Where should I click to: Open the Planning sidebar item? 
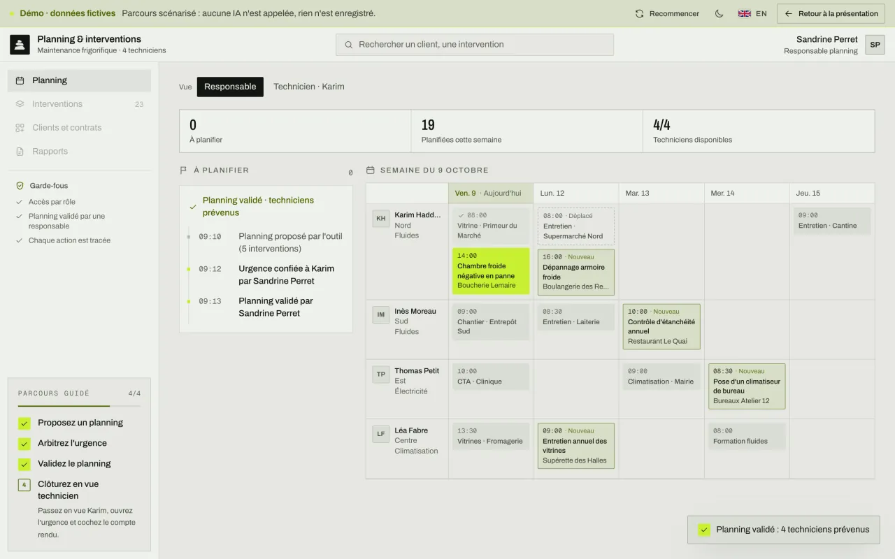[79, 80]
